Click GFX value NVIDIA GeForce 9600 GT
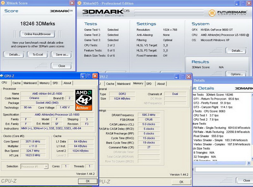This screenshot has height=187, width=253. [x=217, y=30]
